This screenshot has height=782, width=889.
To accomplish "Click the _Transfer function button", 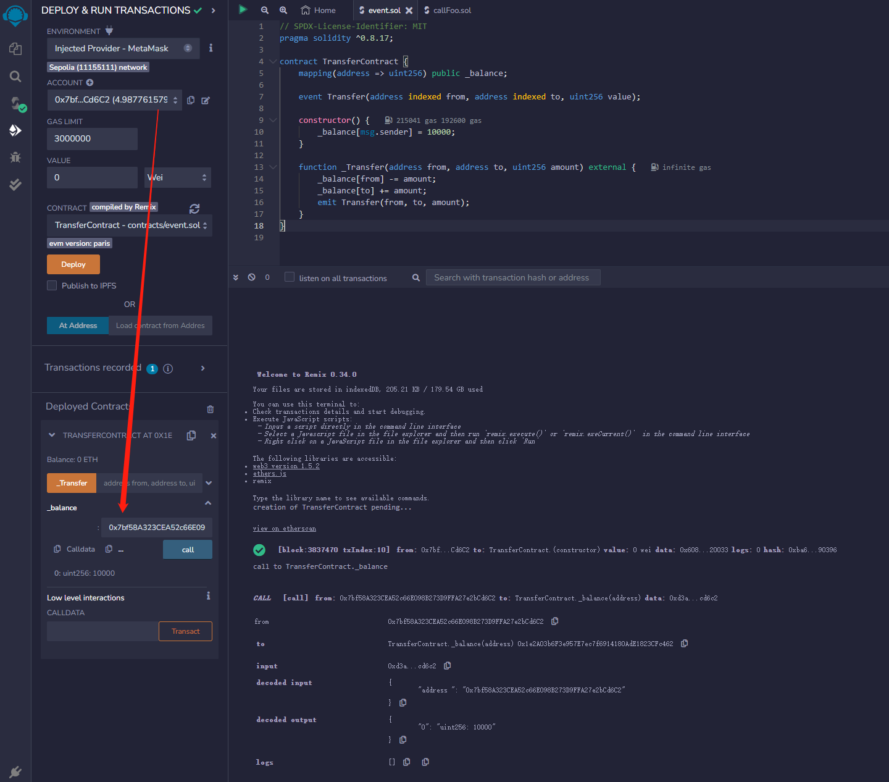I will pyautogui.click(x=72, y=483).
